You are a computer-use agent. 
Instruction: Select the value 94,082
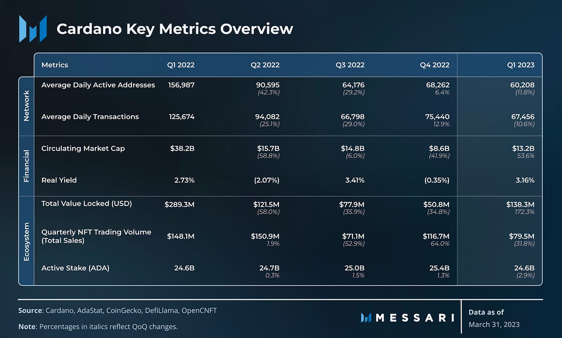[x=267, y=117]
